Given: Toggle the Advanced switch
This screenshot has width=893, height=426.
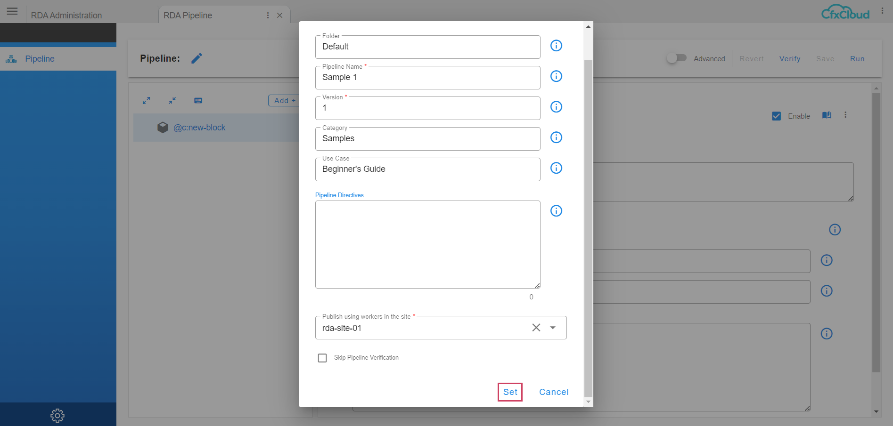Looking at the screenshot, I should pyautogui.click(x=676, y=58).
